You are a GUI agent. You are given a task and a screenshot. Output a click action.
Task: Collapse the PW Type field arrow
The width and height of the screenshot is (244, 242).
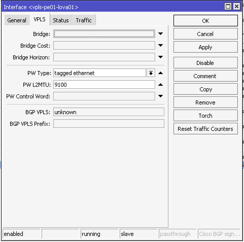coord(160,73)
